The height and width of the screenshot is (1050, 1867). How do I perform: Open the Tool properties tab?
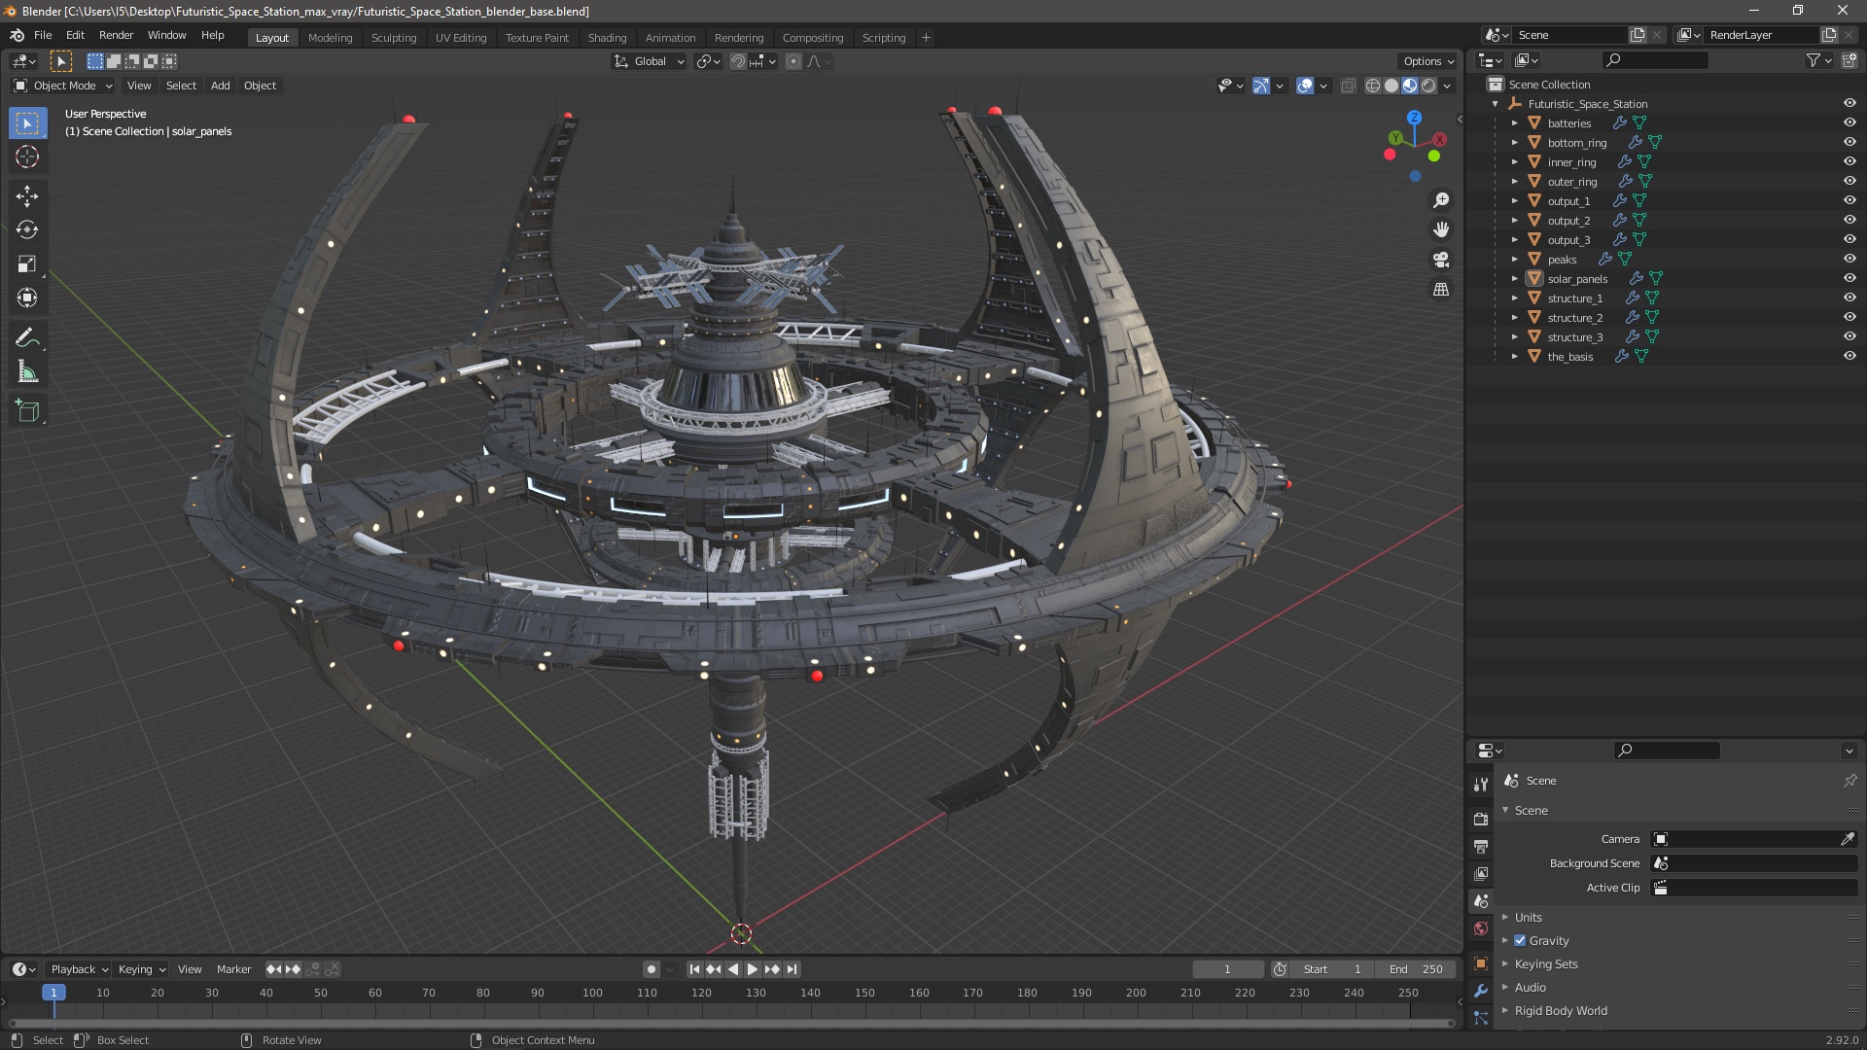click(1481, 784)
